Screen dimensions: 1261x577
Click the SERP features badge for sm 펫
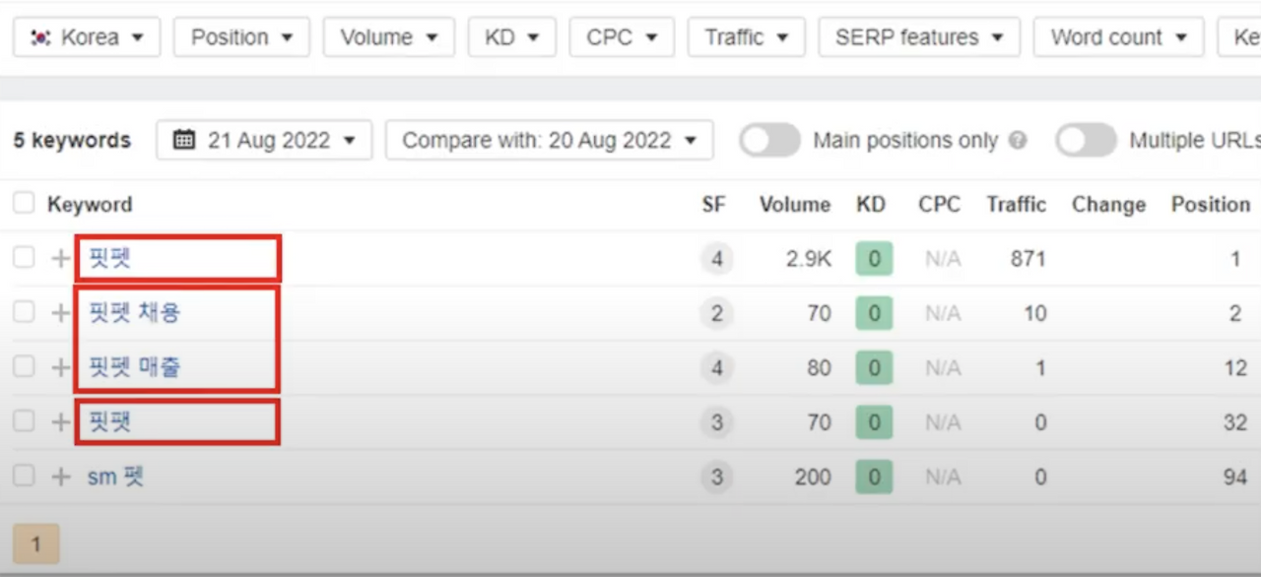pyautogui.click(x=716, y=478)
